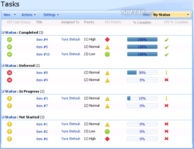
Task: Click the KPI % Complete column header
Action: click(176, 22)
